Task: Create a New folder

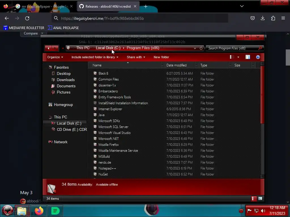Action: (161, 57)
